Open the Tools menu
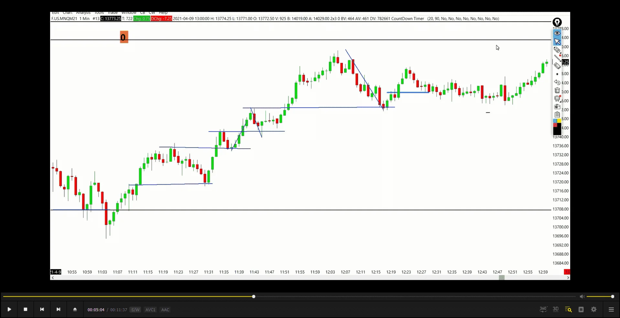The image size is (620, 318). pos(99,13)
